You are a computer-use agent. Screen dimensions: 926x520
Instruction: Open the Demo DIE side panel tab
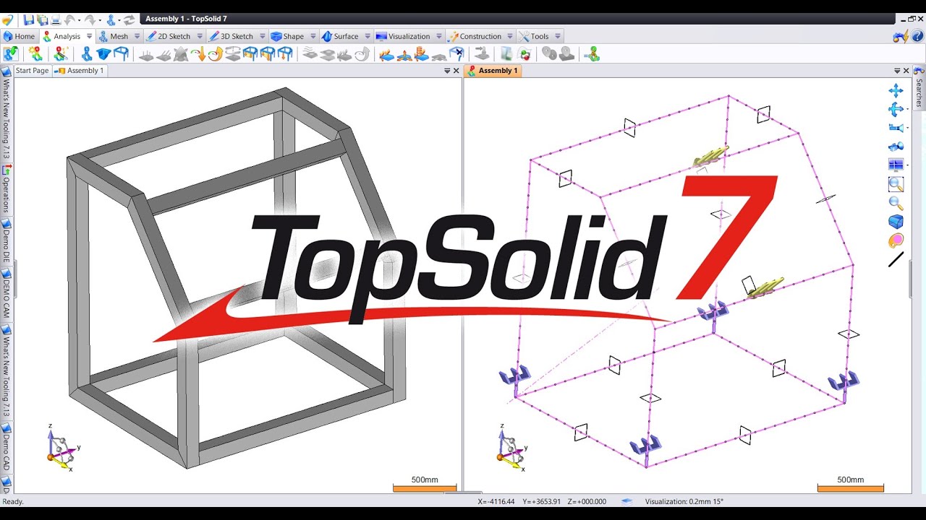coord(6,241)
